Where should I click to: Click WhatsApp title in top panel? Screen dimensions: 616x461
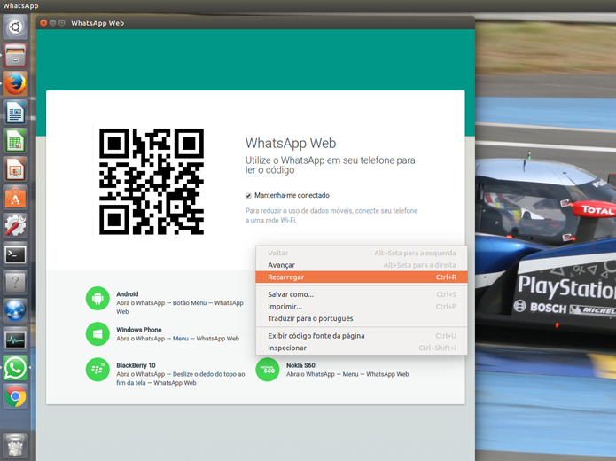[20, 5]
